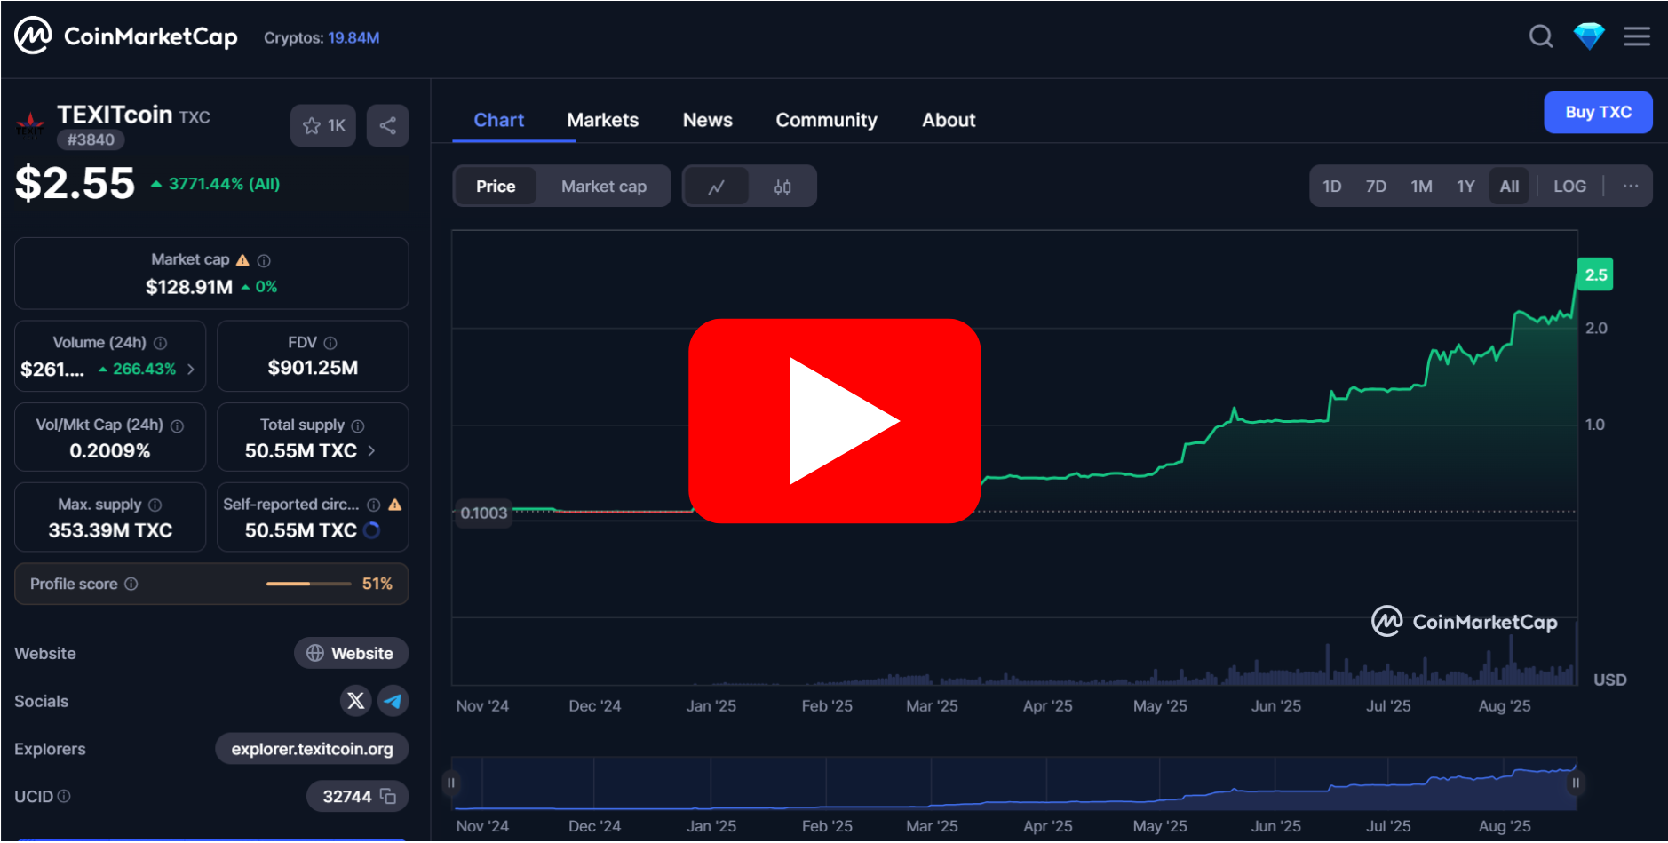Click the 0.1003 baseline price label
Screen dimensions: 1668x843
[483, 513]
